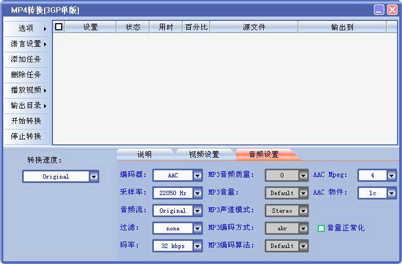Click the 用时 column header
The image size is (402, 264).
coord(166,27)
